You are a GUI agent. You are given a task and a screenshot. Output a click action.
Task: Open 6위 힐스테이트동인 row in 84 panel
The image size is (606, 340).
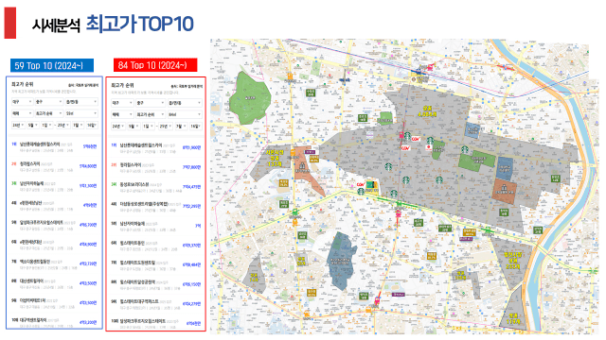click(155, 246)
